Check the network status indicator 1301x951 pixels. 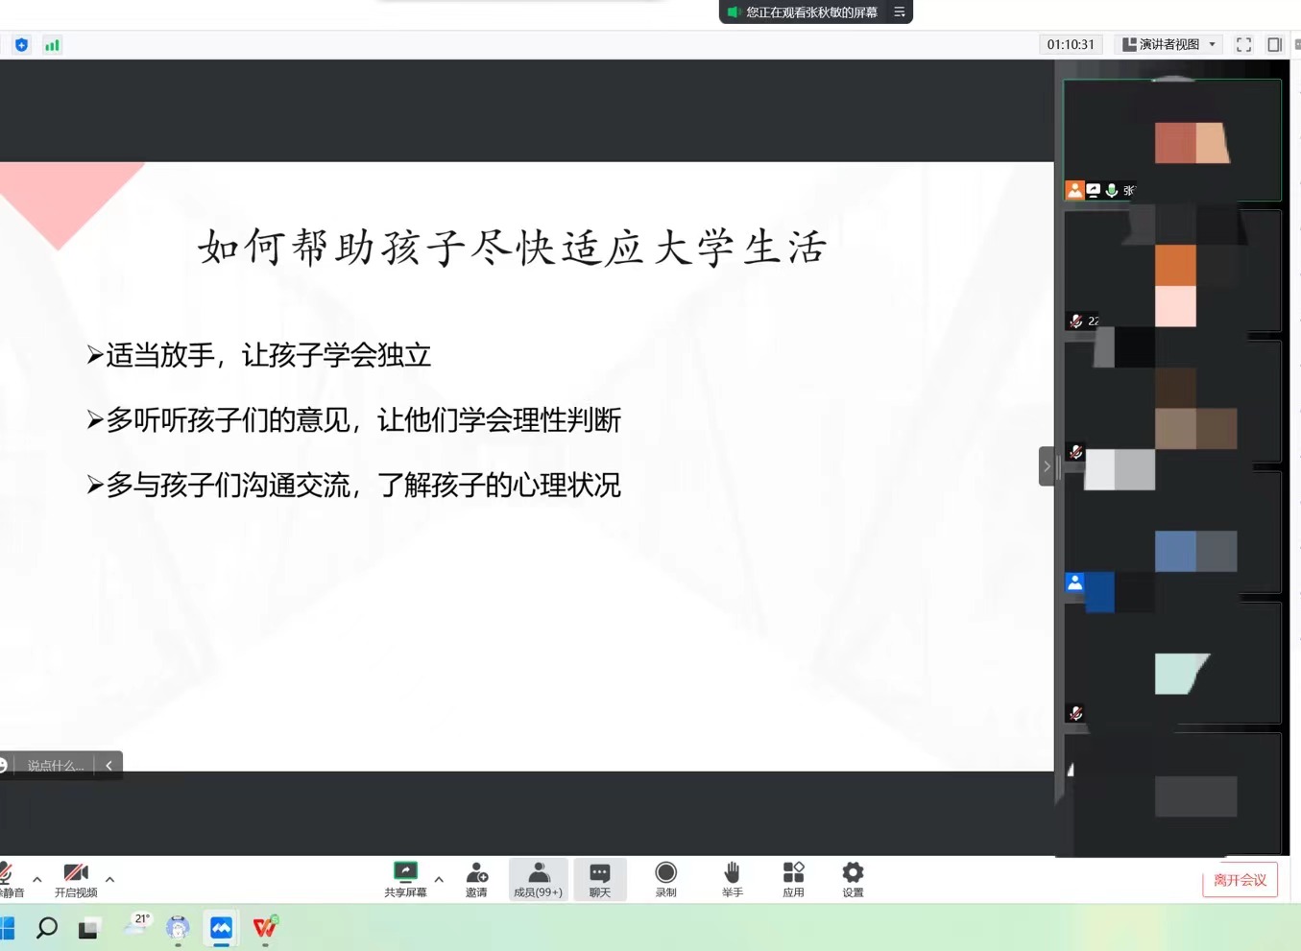point(52,44)
